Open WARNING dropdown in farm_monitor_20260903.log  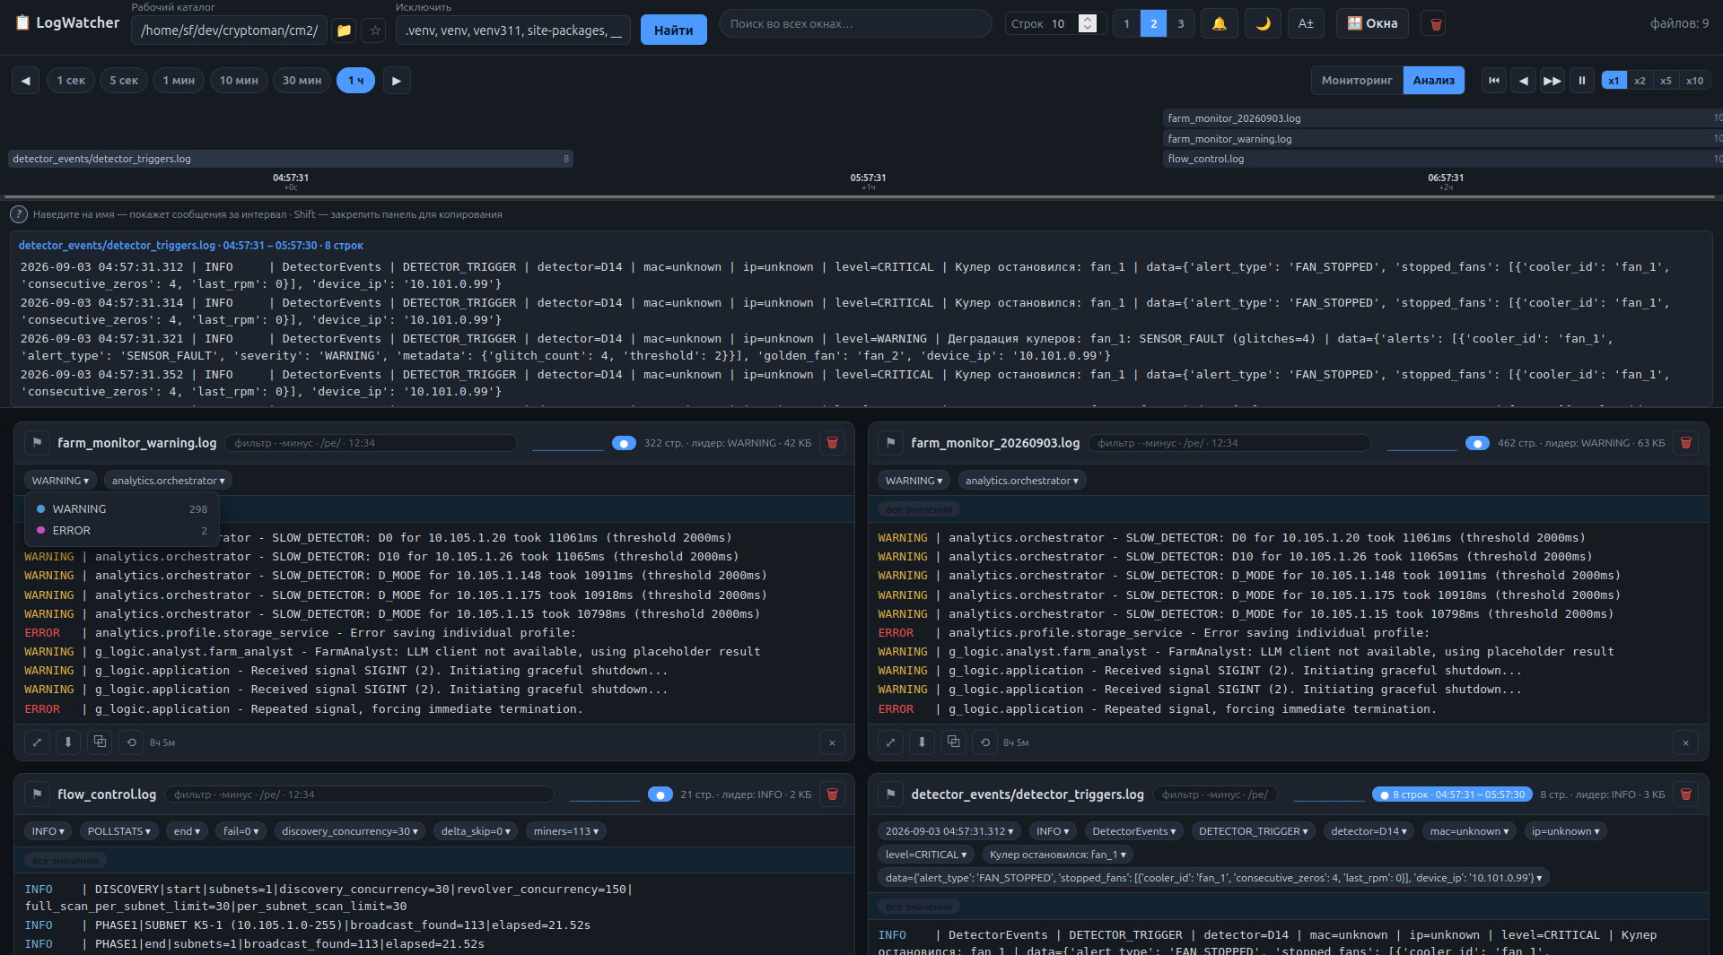click(x=914, y=481)
